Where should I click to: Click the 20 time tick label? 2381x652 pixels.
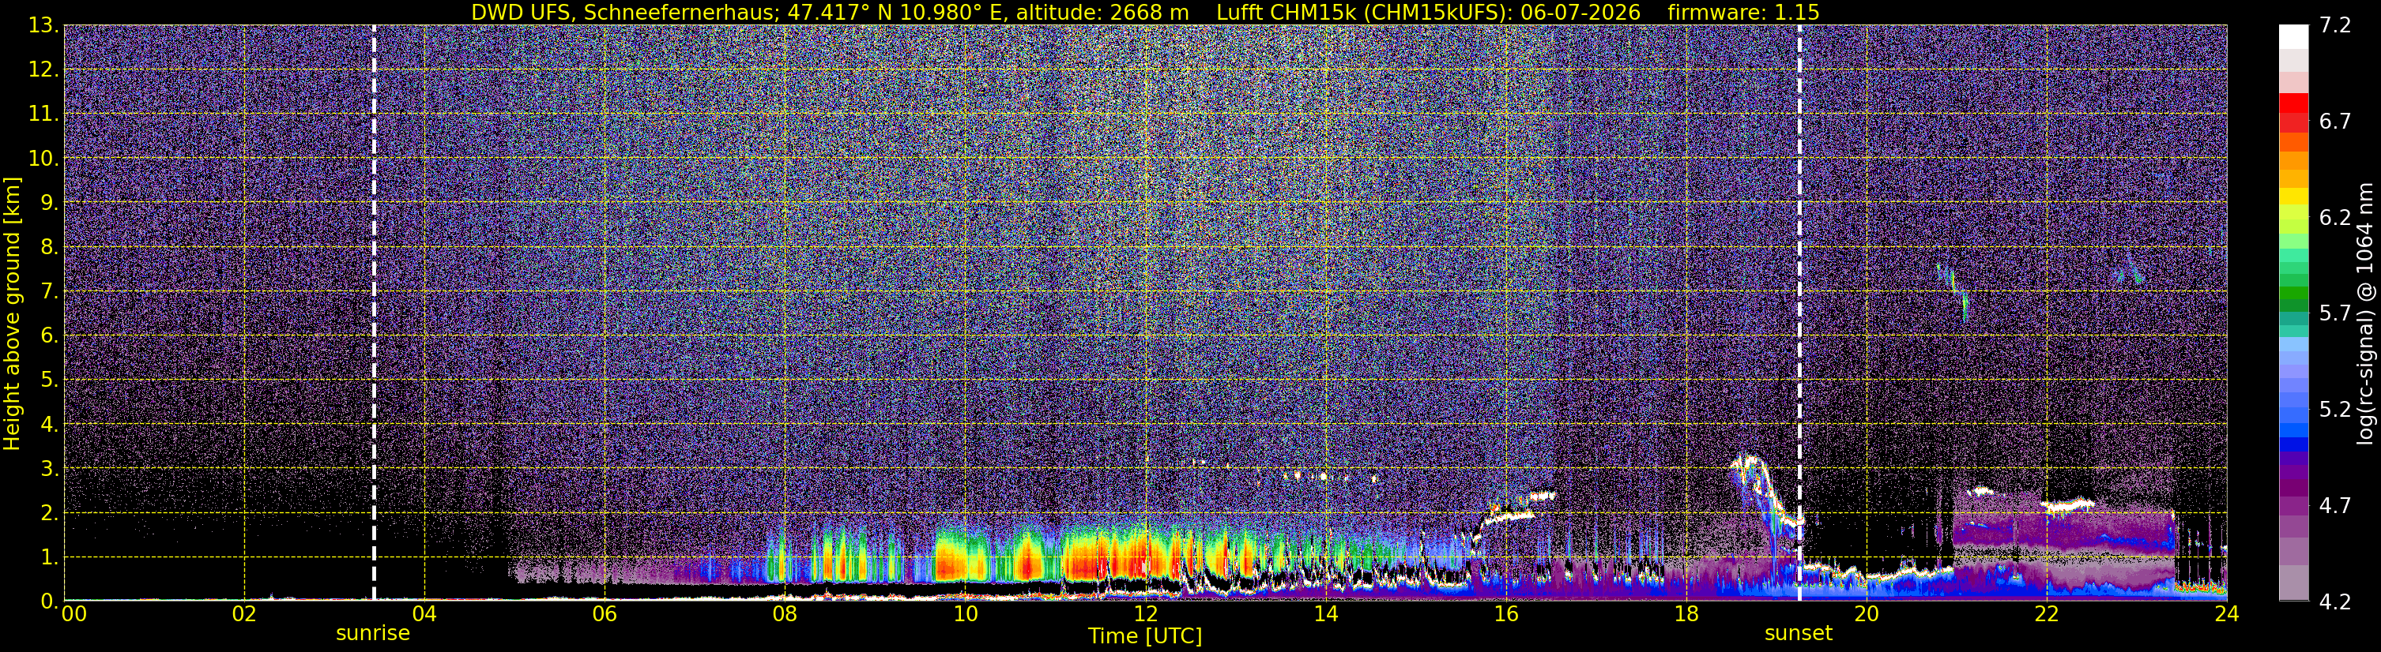pyautogui.click(x=1867, y=614)
